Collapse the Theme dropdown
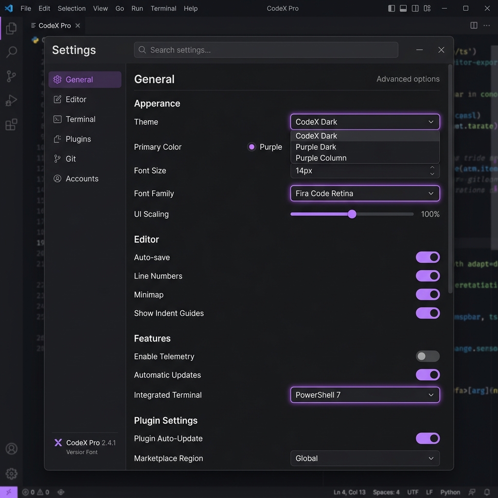The height and width of the screenshot is (498, 498). (x=365, y=122)
